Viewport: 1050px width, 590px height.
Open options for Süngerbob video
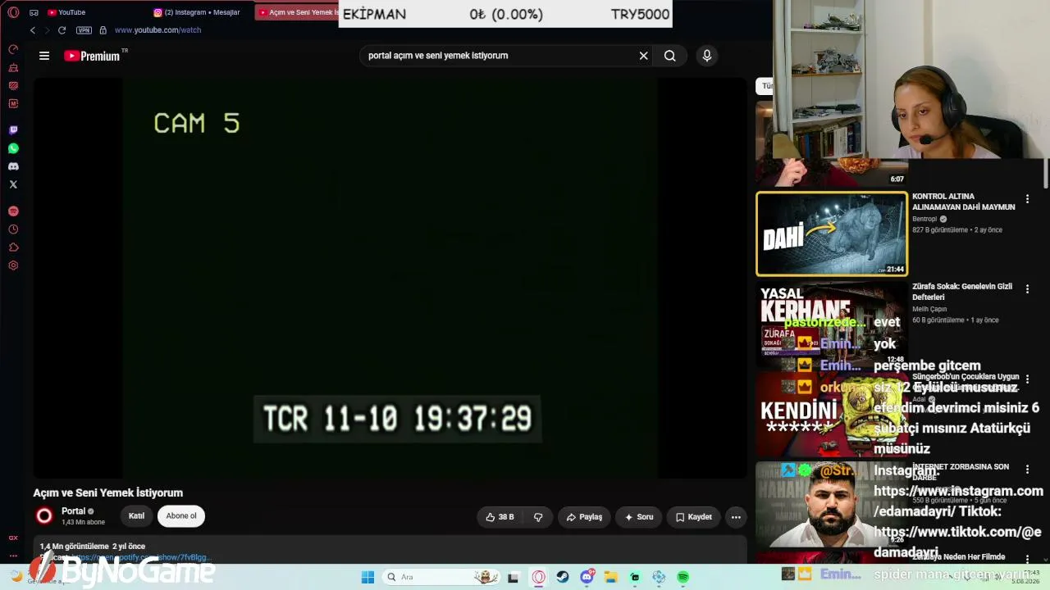point(1027,379)
